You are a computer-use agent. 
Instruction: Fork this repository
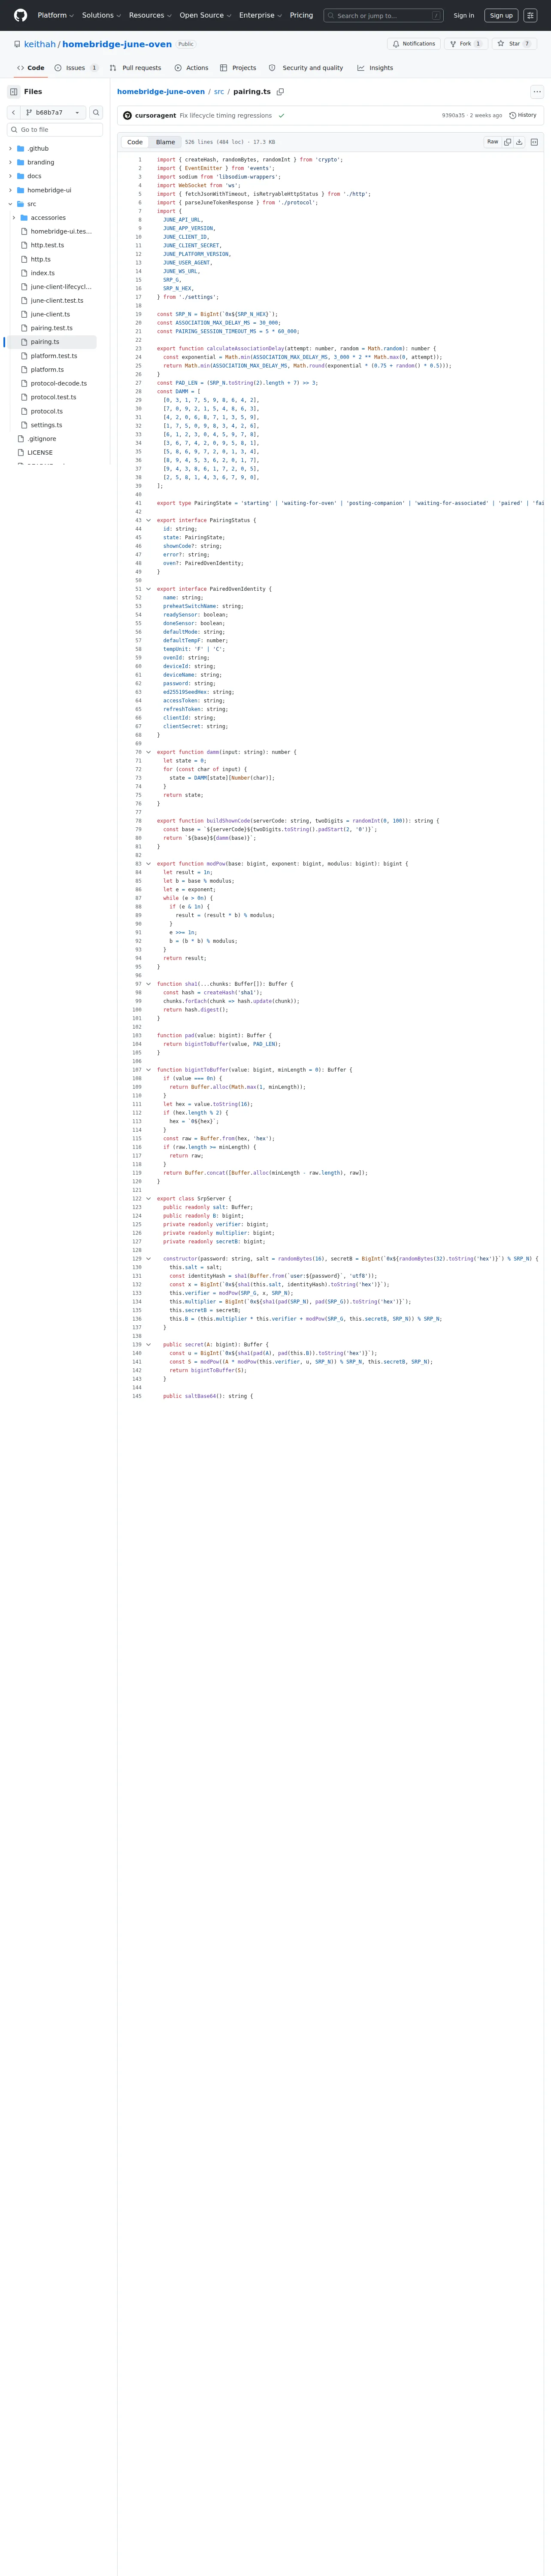pyautogui.click(x=465, y=44)
